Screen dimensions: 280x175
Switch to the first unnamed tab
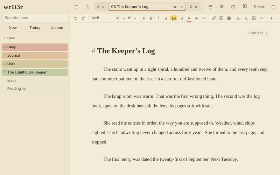[98, 7]
